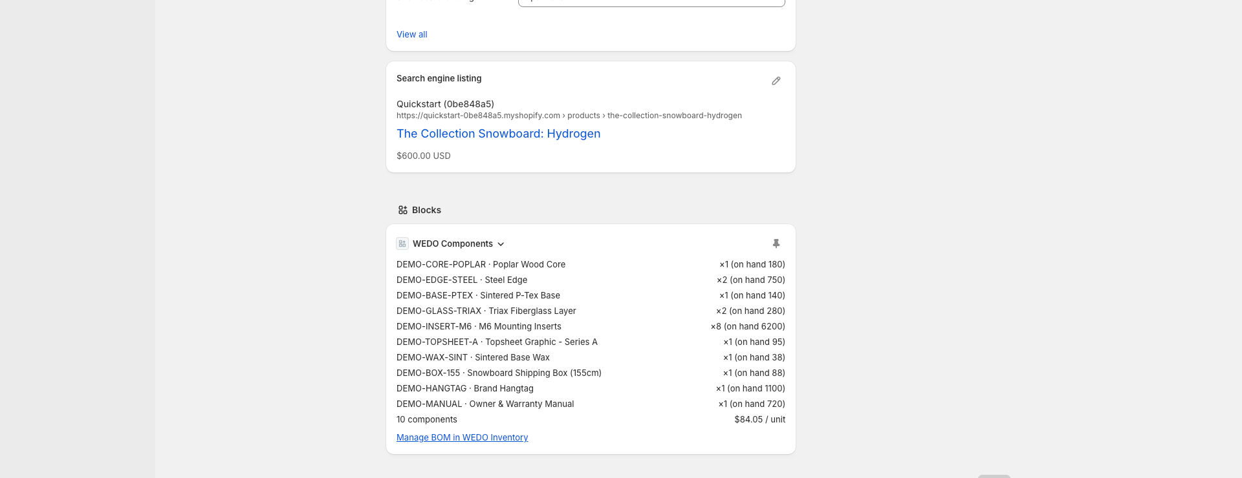Open The Collection Snowboard: Hydrogen listing title

pyautogui.click(x=499, y=134)
